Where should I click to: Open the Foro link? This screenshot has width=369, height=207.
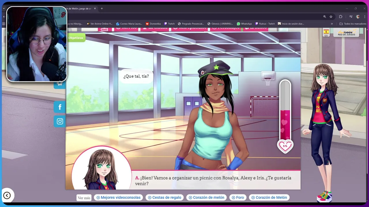pos(238,198)
